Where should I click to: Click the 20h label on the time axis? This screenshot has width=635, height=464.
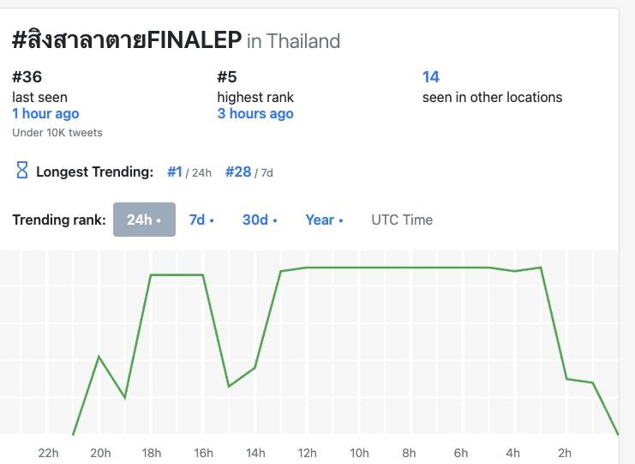100,453
